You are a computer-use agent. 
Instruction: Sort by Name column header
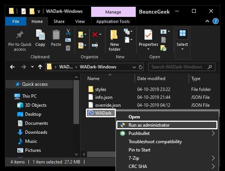[93, 79]
